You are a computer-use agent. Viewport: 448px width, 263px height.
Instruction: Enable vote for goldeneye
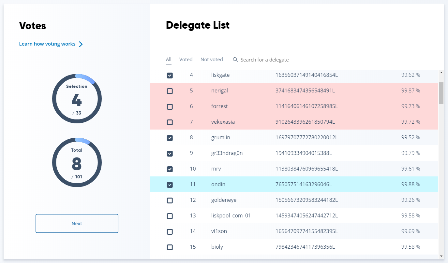pyautogui.click(x=170, y=201)
